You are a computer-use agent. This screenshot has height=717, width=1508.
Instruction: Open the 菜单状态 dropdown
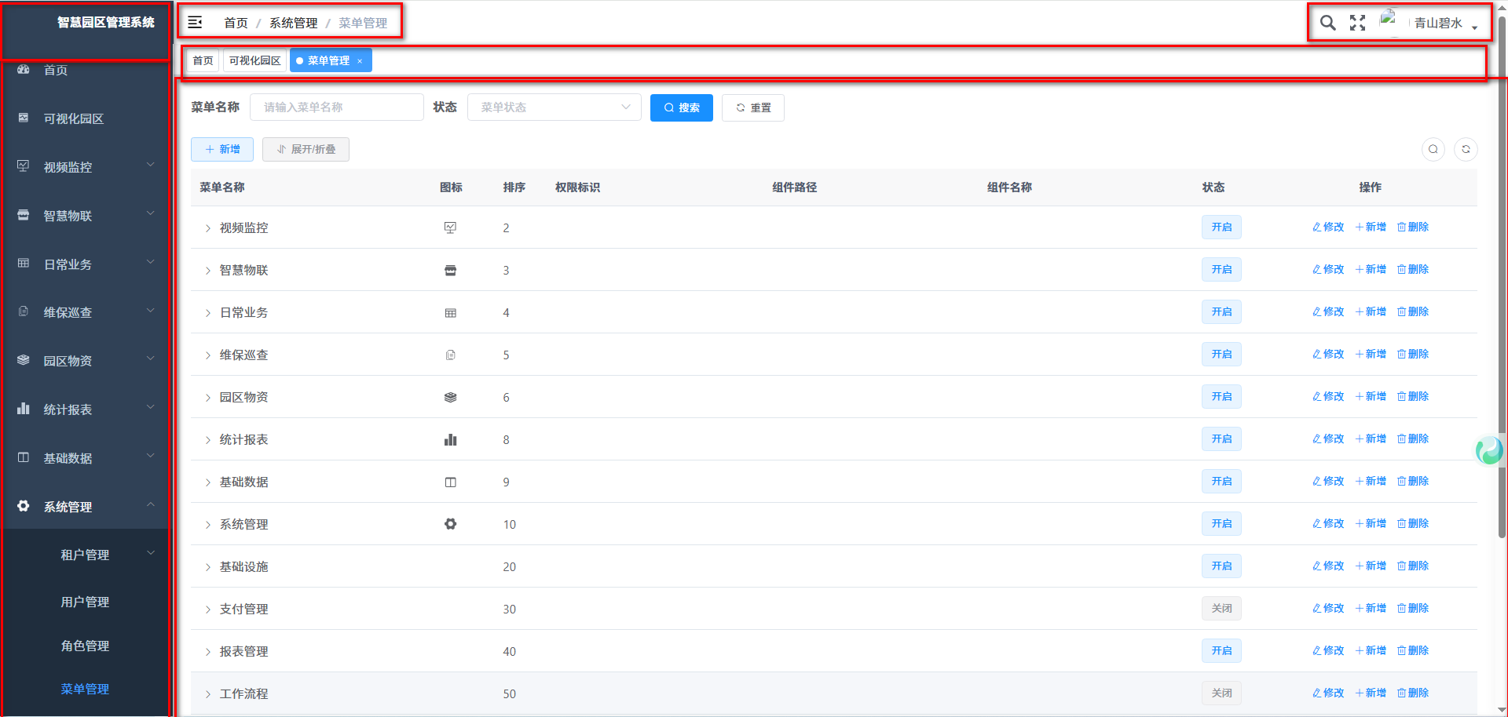[x=554, y=107]
